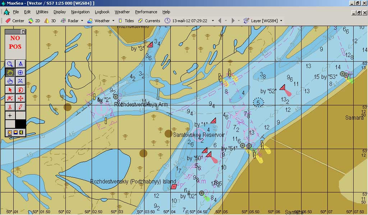
Task: Select the magnifier zoom tool
Action: pyautogui.click(x=10, y=64)
